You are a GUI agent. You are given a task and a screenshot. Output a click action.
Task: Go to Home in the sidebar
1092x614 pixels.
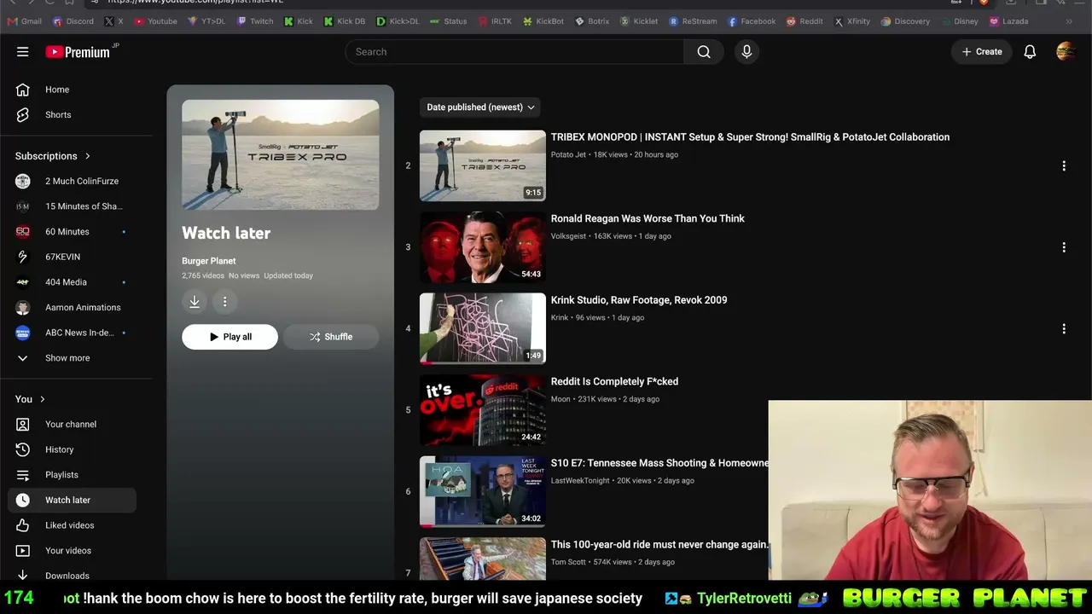pyautogui.click(x=73, y=90)
